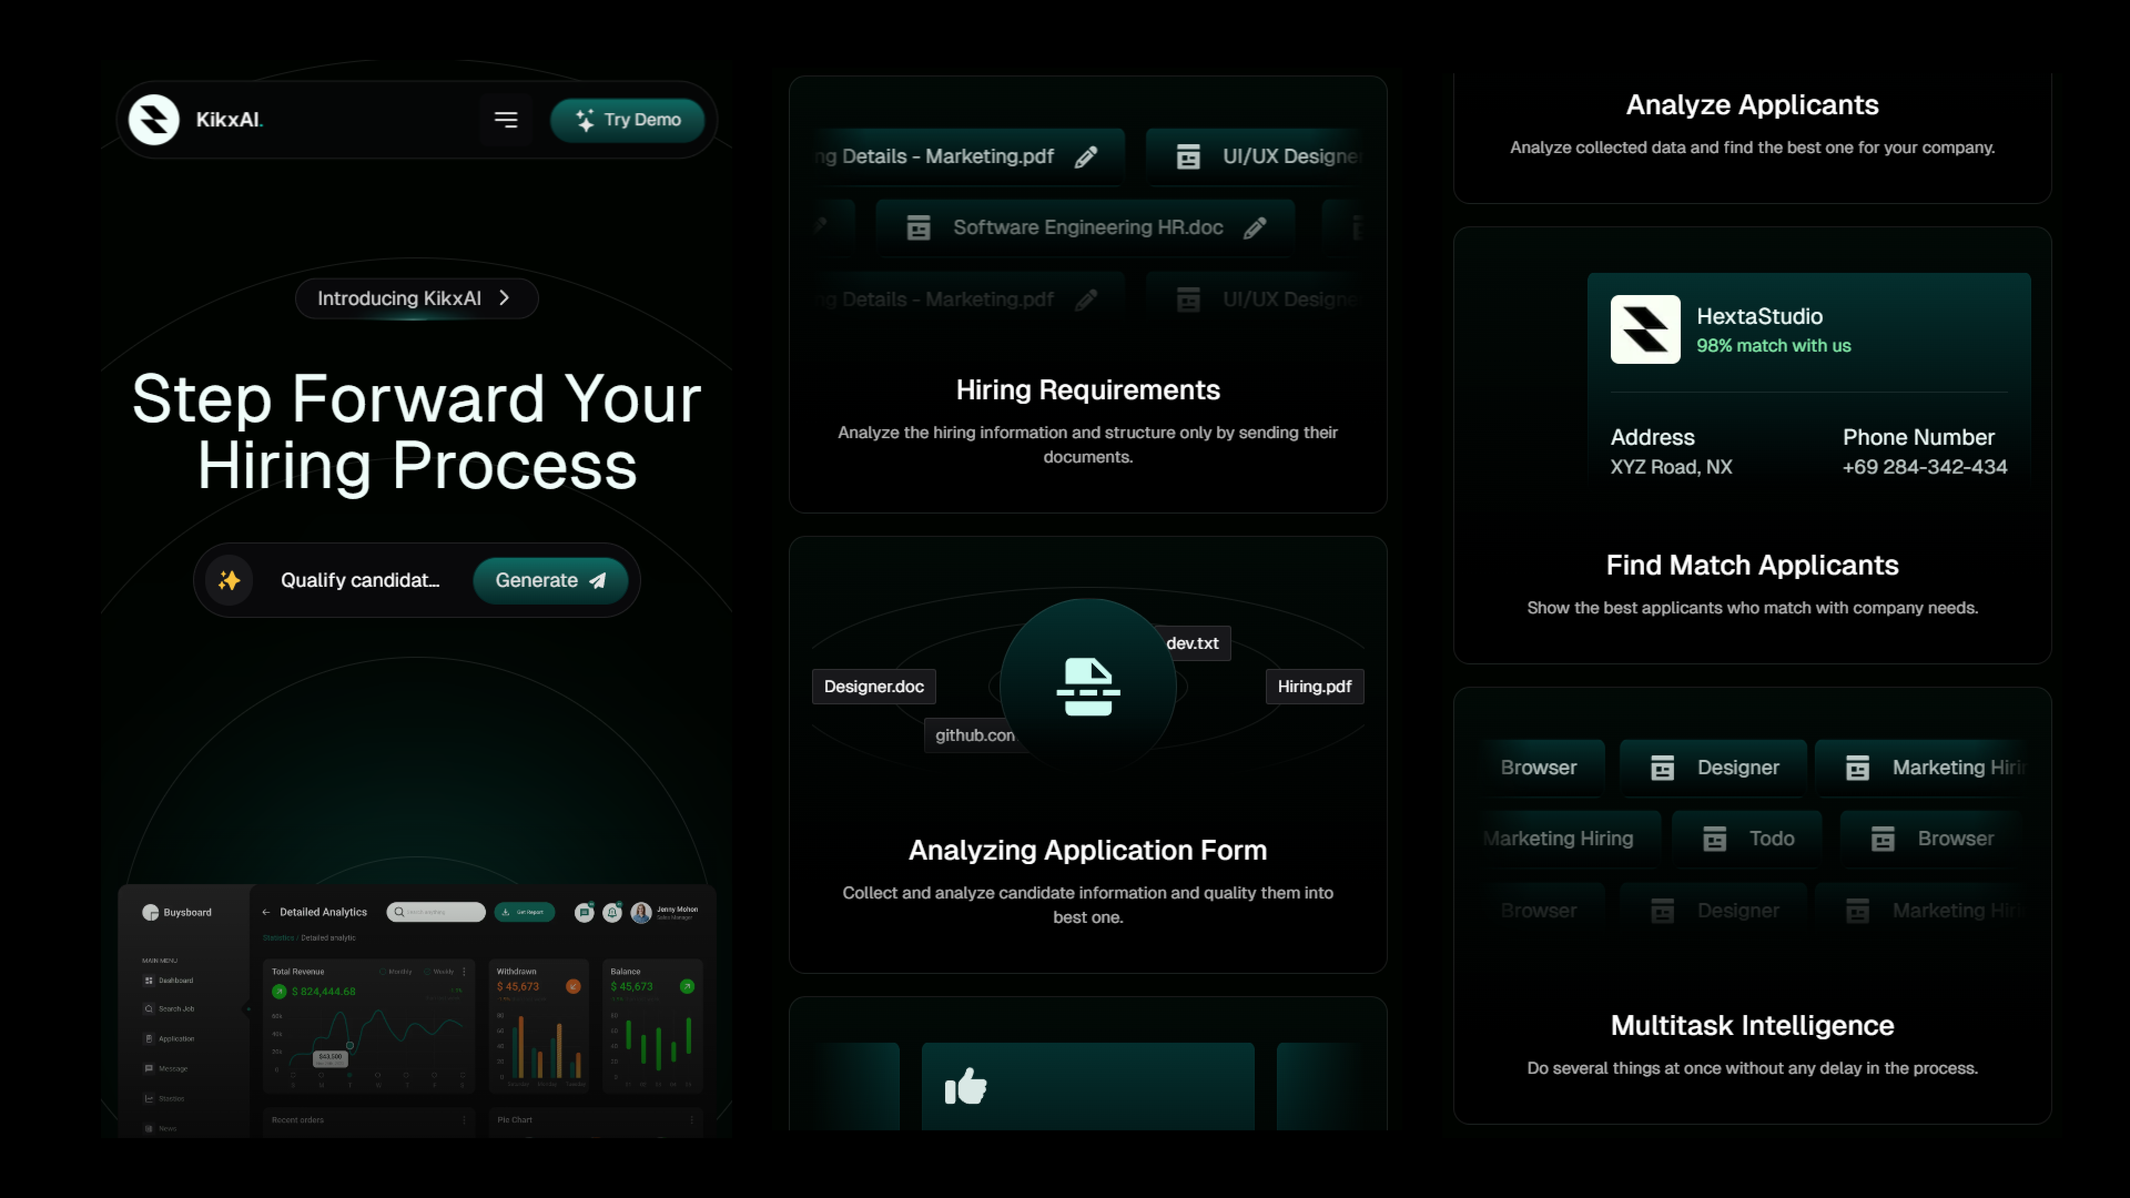Click document icon on Todo chip
The image size is (2130, 1198).
point(1715,839)
